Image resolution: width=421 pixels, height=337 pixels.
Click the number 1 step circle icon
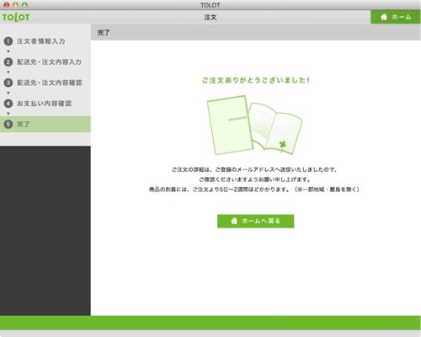click(8, 41)
